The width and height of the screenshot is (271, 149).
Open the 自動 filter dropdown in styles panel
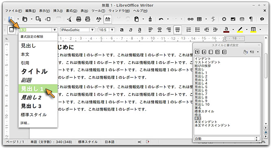(x=227, y=138)
